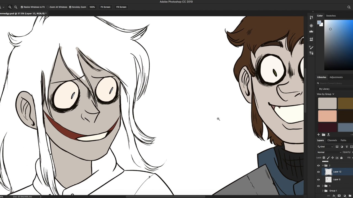The image size is (353, 198).
Task: Select the Zoom In mode icon
Action: pyautogui.click(x=10, y=7)
